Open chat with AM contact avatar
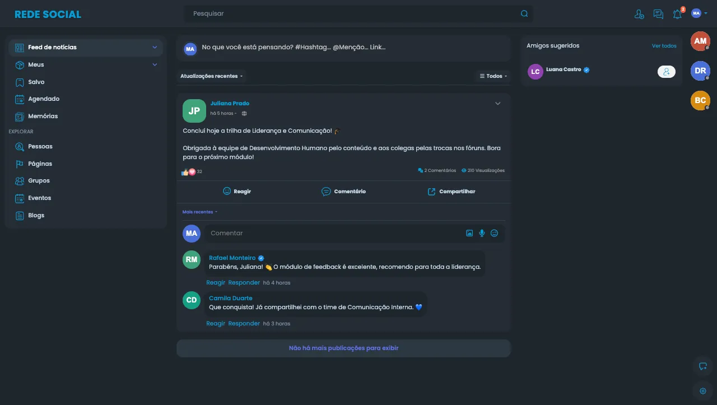Image resolution: width=717 pixels, height=405 pixels. point(700,41)
